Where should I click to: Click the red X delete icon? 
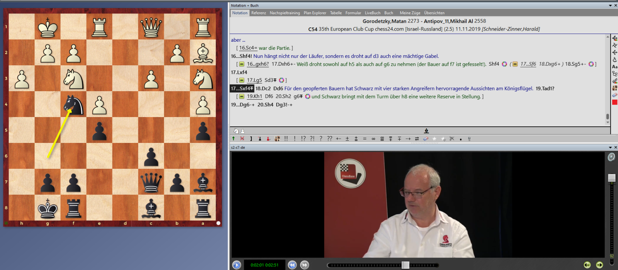point(242,139)
